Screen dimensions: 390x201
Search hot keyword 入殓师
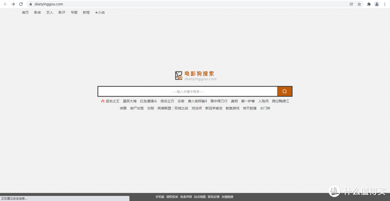point(263,101)
